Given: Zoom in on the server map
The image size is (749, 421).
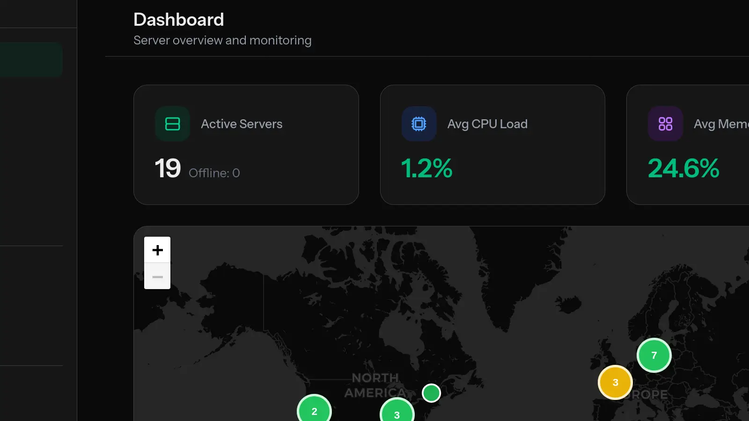Looking at the screenshot, I should tap(157, 249).
